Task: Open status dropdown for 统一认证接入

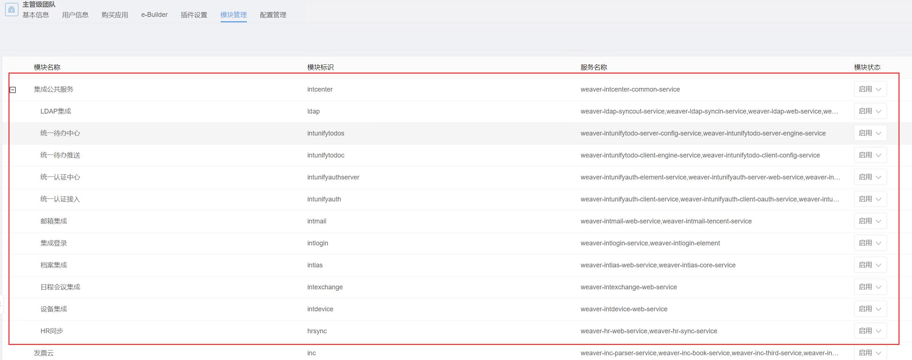Action: [x=870, y=199]
